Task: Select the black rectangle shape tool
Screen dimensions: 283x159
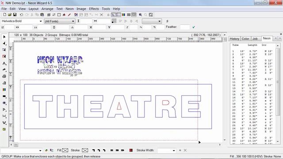Action: (4, 96)
